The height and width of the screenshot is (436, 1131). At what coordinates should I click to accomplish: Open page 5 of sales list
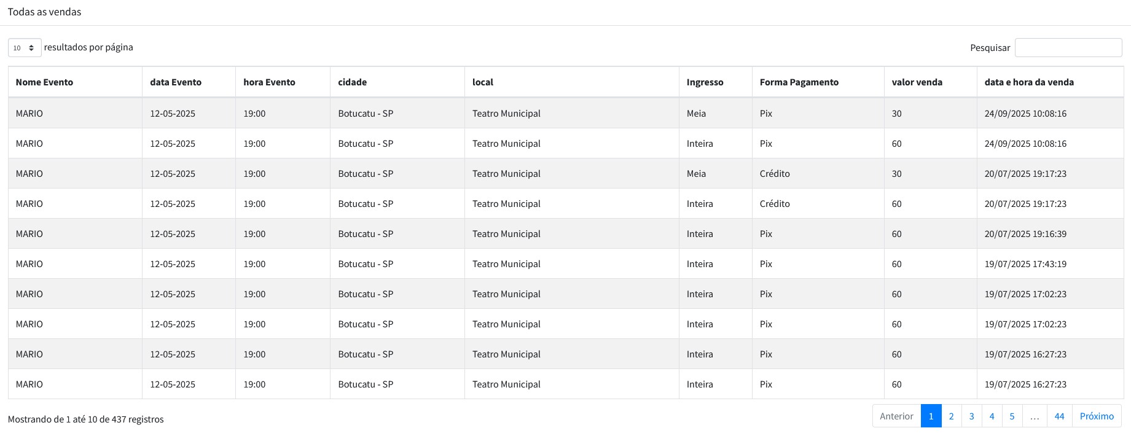click(x=1012, y=416)
